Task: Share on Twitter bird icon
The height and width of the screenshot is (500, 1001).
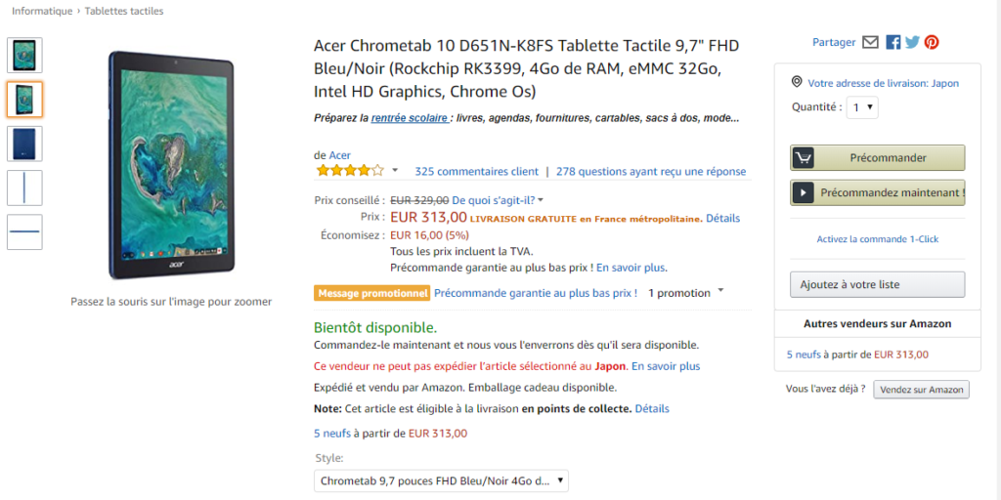Action: pyautogui.click(x=912, y=43)
